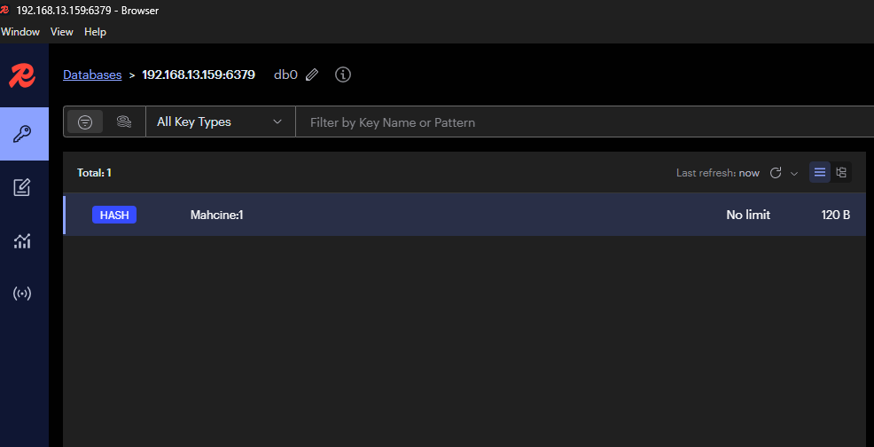
Task: Show database info circle icon
Action: [343, 74]
